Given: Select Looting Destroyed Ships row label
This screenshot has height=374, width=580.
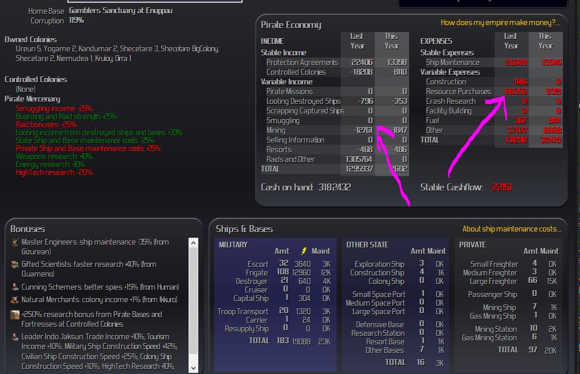Looking at the screenshot, I should (303, 101).
